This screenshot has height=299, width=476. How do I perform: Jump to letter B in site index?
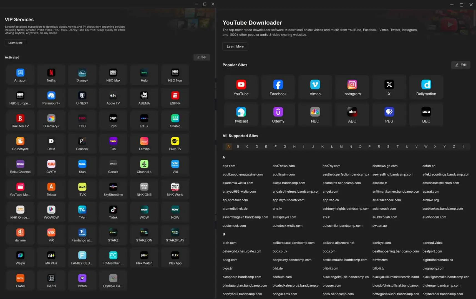[x=238, y=146]
